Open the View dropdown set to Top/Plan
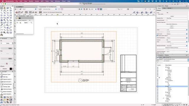Image resolution: width=189 pixels, height=106 pixels. [x=177, y=42]
